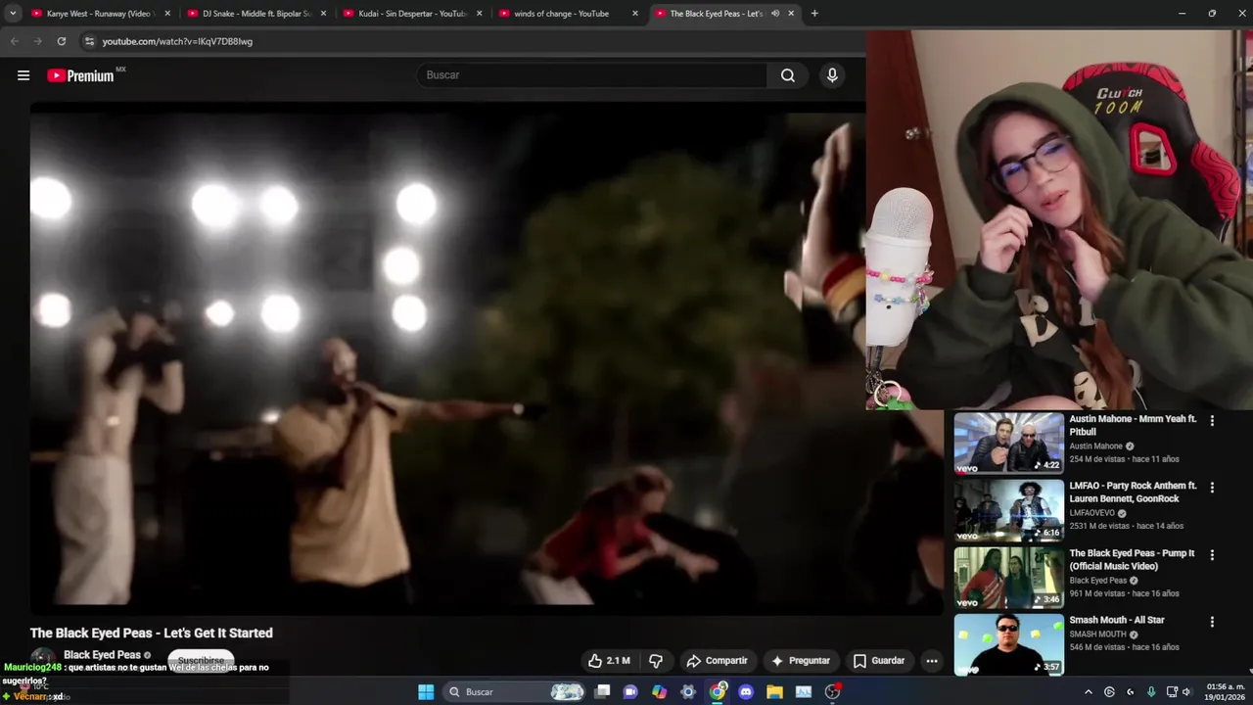Open Copilot from the taskbar
The height and width of the screenshot is (705, 1253).
(x=660, y=692)
